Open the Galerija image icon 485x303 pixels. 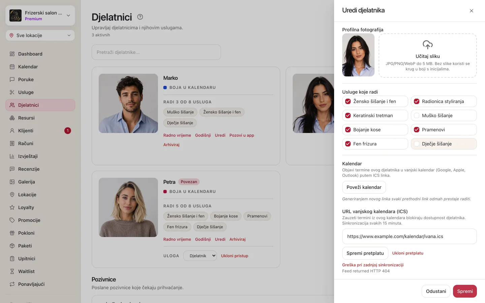tap(12, 182)
